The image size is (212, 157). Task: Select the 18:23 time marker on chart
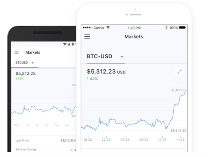(88, 139)
